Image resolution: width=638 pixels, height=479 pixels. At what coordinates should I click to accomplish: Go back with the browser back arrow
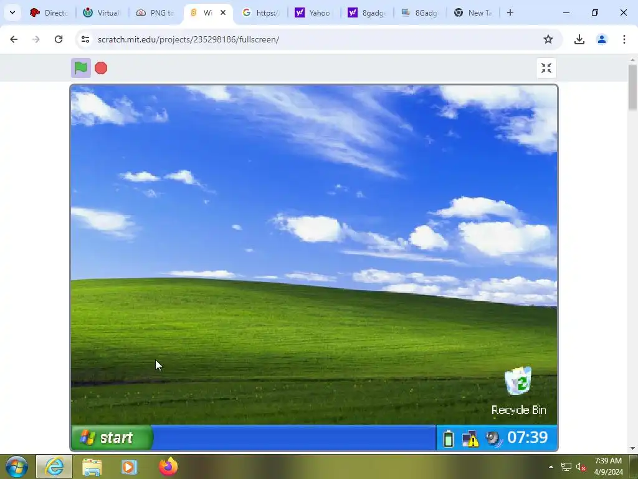(14, 39)
